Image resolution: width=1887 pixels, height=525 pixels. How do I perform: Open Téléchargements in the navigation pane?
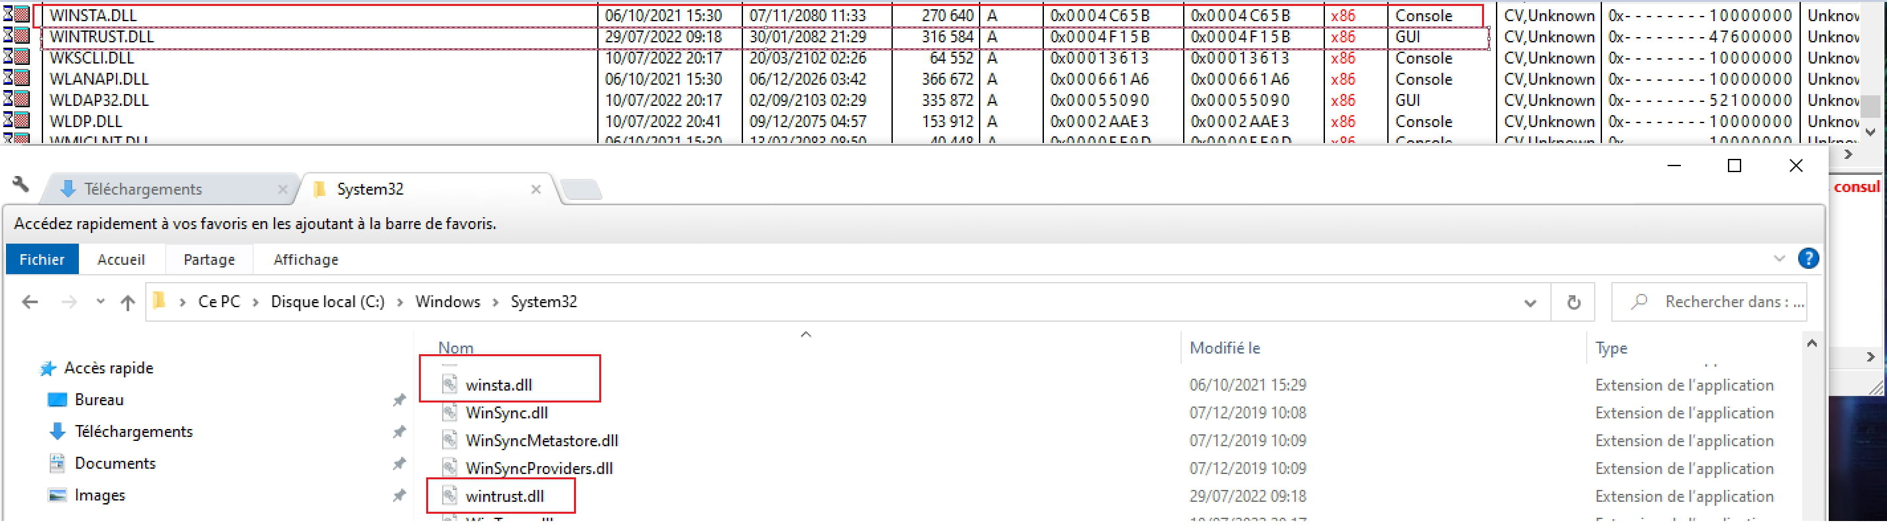pyautogui.click(x=133, y=432)
